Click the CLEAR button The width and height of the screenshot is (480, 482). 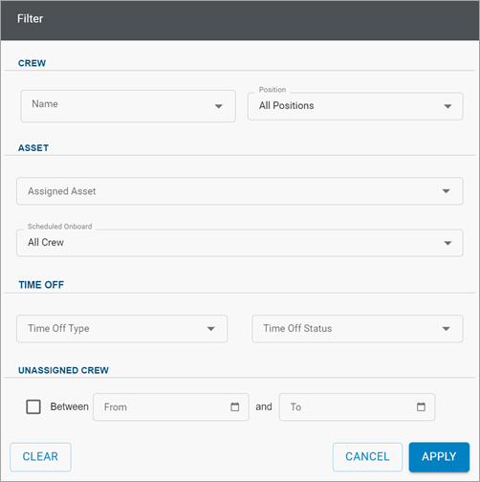point(40,457)
